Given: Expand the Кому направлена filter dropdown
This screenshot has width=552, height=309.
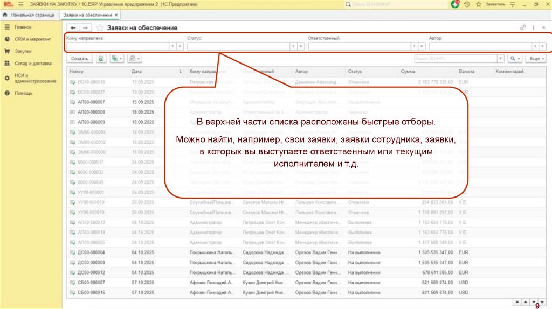Looking at the screenshot, I should click(x=172, y=46).
